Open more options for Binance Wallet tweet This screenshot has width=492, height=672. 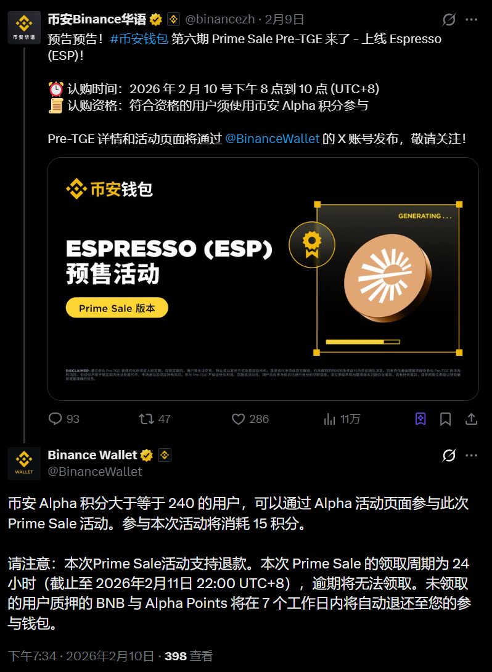click(x=472, y=455)
